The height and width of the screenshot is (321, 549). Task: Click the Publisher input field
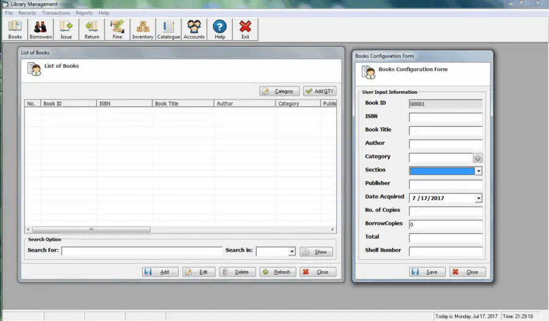pyautogui.click(x=445, y=185)
